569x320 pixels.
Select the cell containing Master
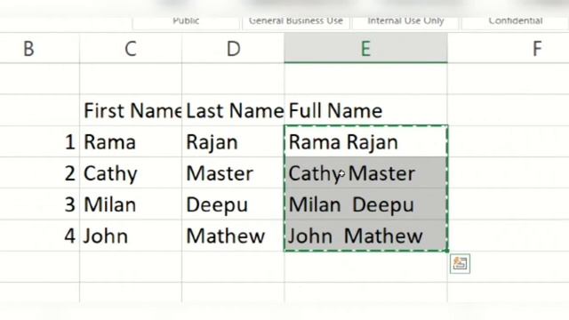(x=233, y=173)
